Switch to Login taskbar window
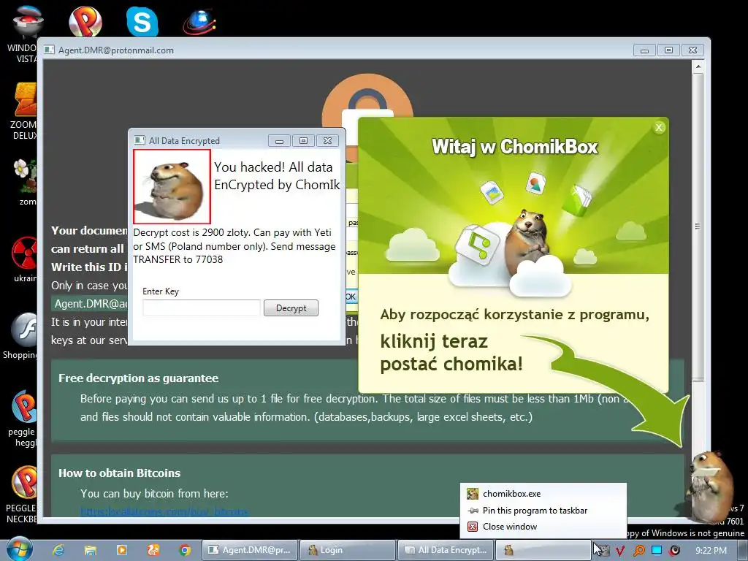This screenshot has height=561, width=748. click(348, 550)
